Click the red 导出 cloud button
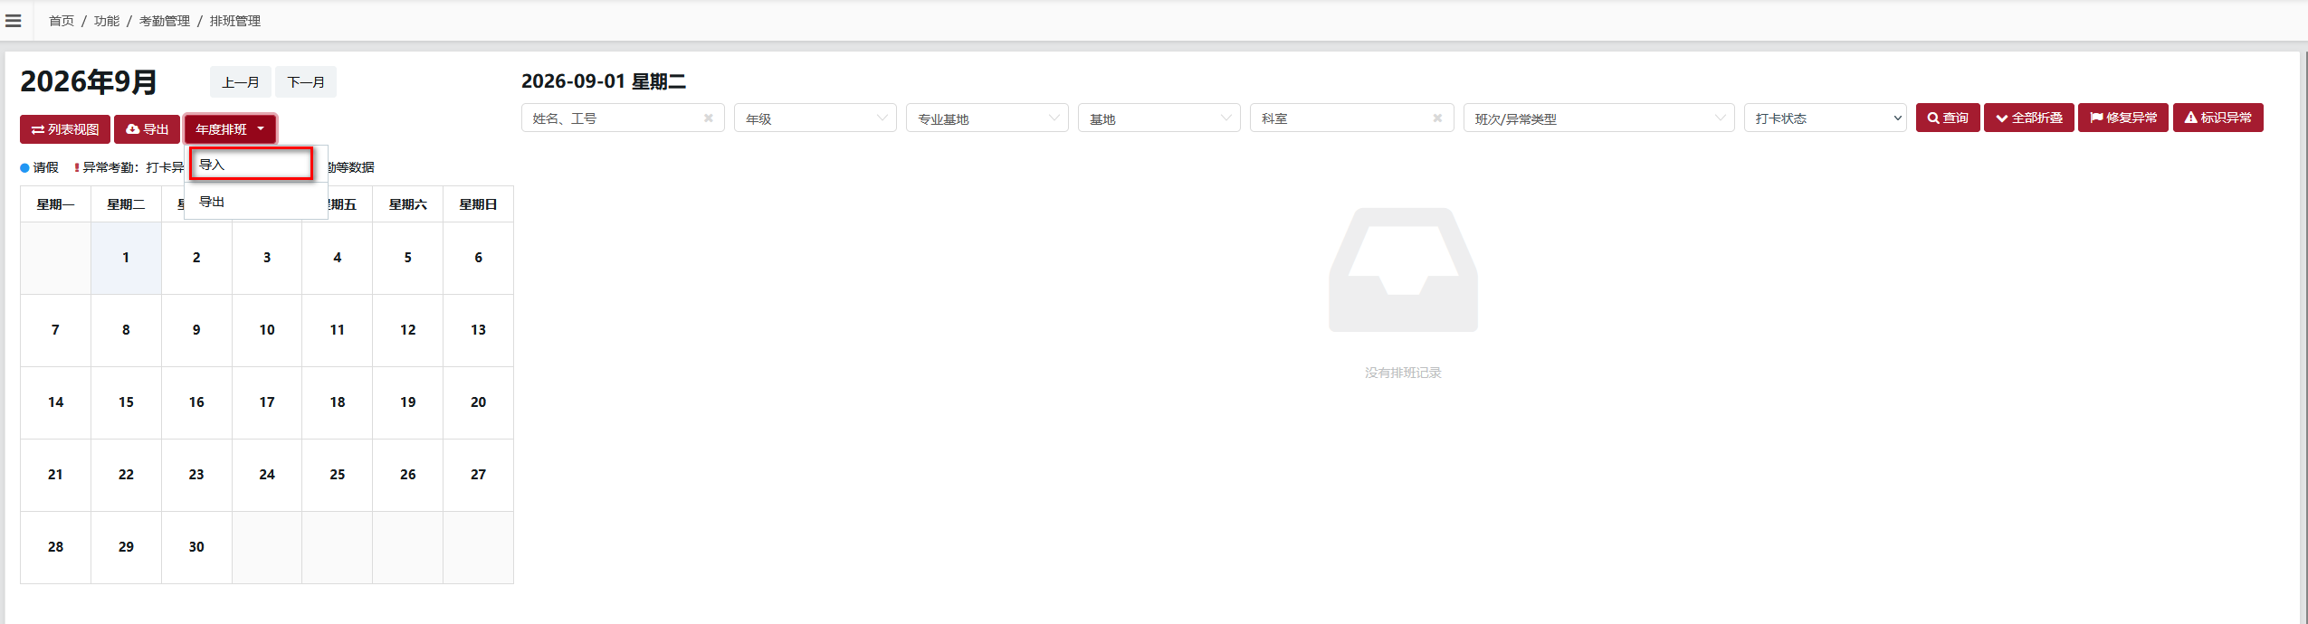Image resolution: width=2308 pixels, height=624 pixels. point(147,129)
